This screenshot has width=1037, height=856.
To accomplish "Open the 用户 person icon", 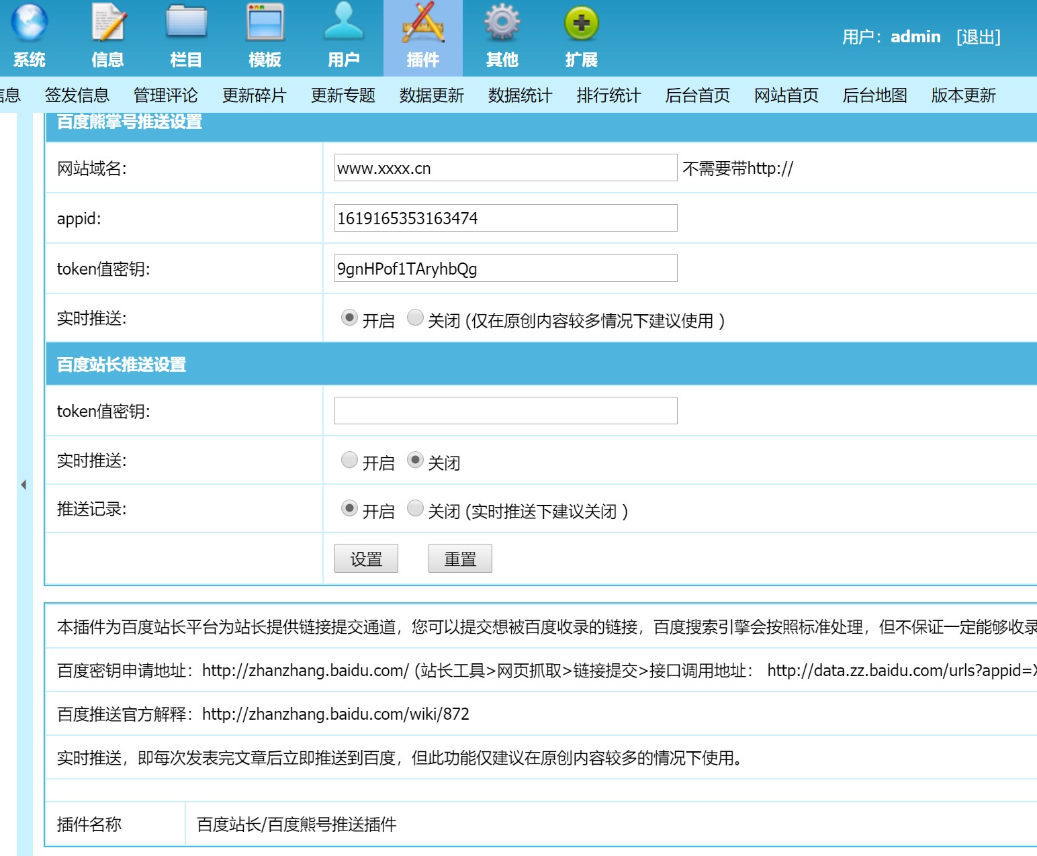I will click(x=344, y=21).
